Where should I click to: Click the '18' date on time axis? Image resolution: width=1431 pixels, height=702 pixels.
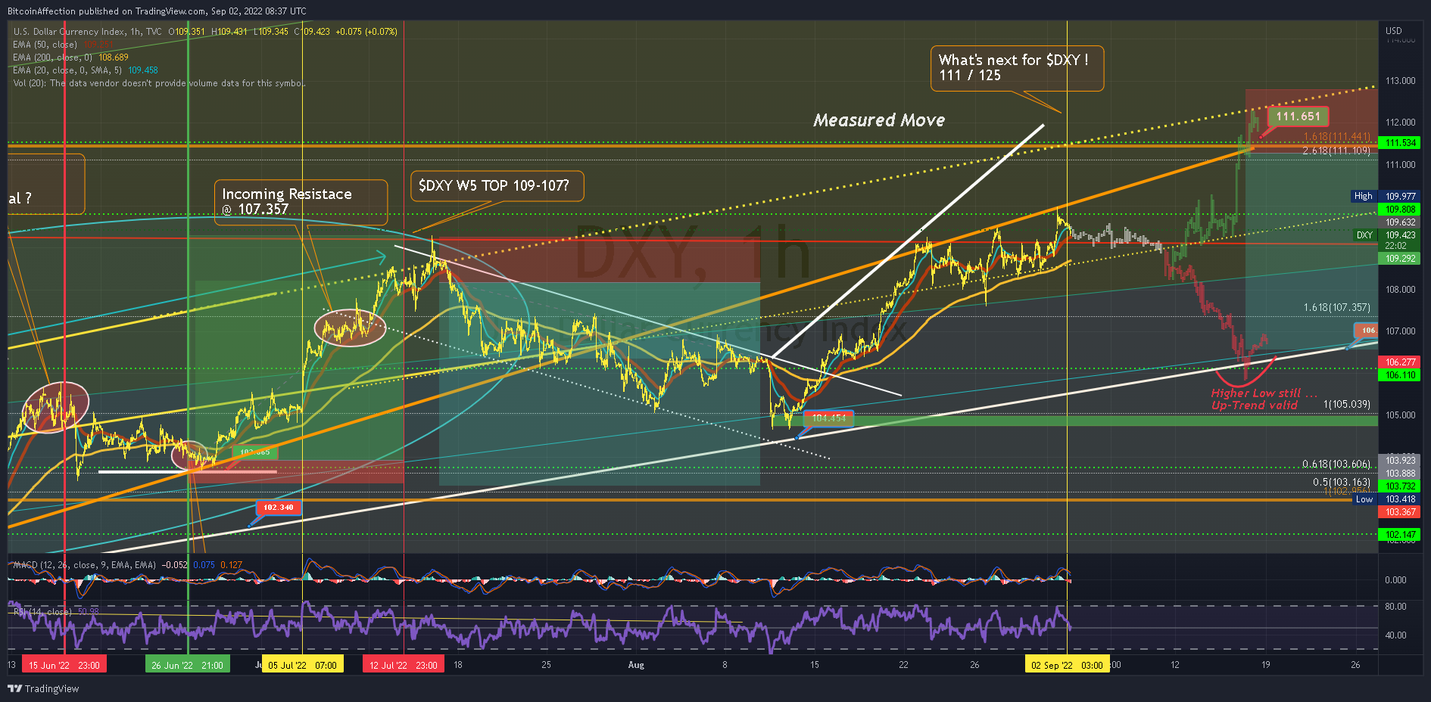[x=458, y=665]
